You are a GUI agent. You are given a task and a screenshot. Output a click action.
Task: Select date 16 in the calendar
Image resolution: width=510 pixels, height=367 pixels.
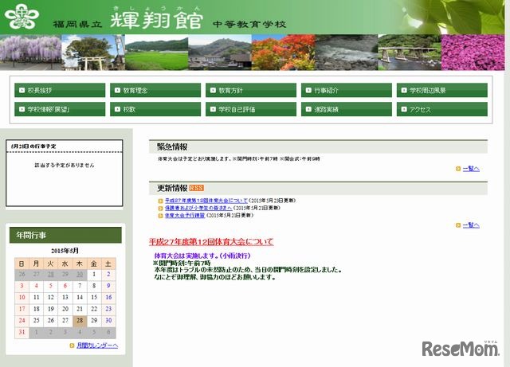(108, 297)
